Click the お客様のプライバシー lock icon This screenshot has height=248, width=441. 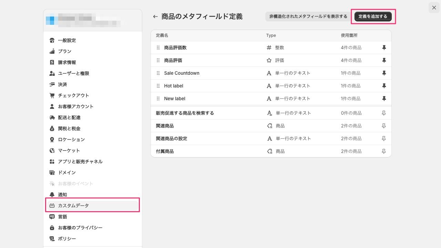pyautogui.click(x=52, y=228)
